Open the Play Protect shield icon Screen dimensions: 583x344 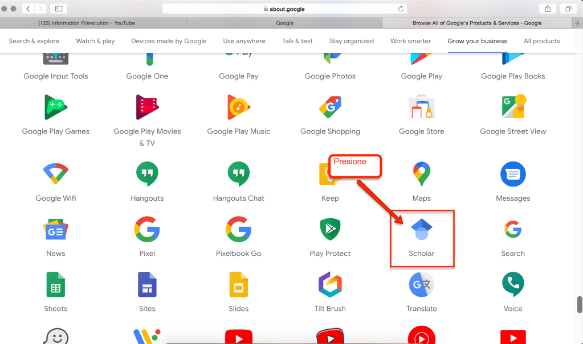point(330,229)
